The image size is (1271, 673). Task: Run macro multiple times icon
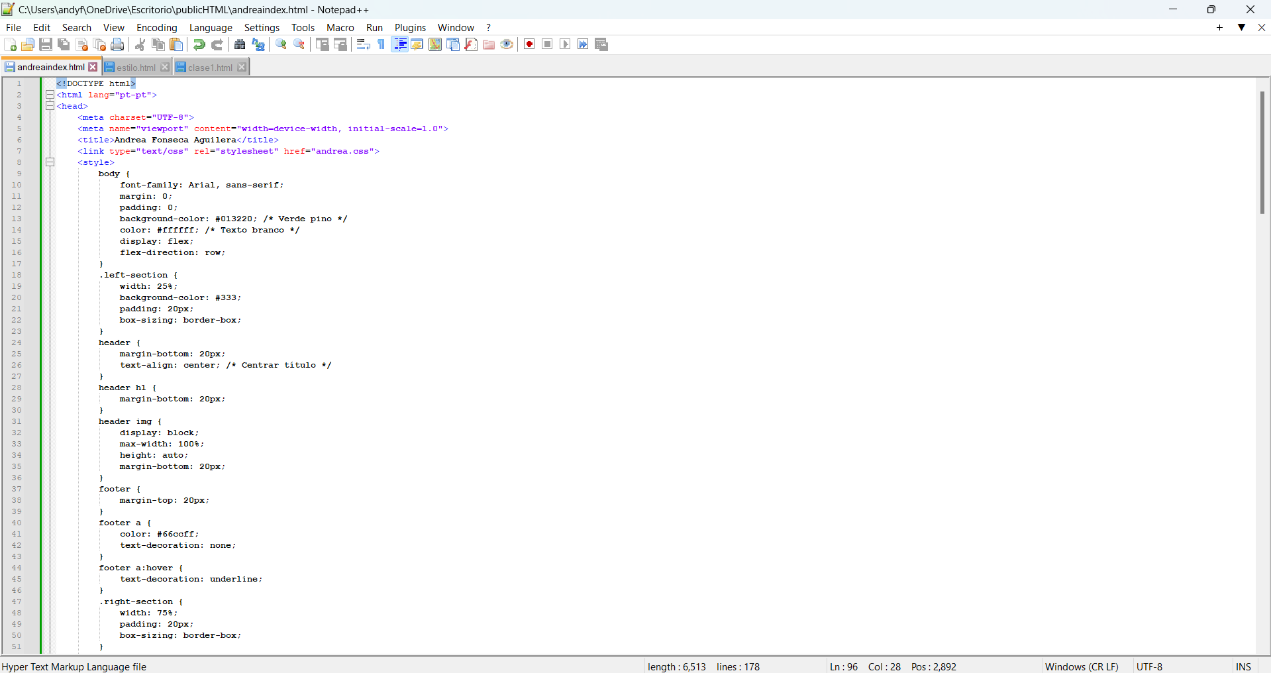tap(583, 44)
